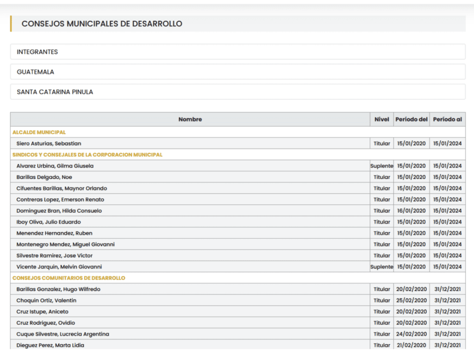Click the page title Consejos Municipales de Desarrollo
The width and height of the screenshot is (474, 353).
pos(102,24)
